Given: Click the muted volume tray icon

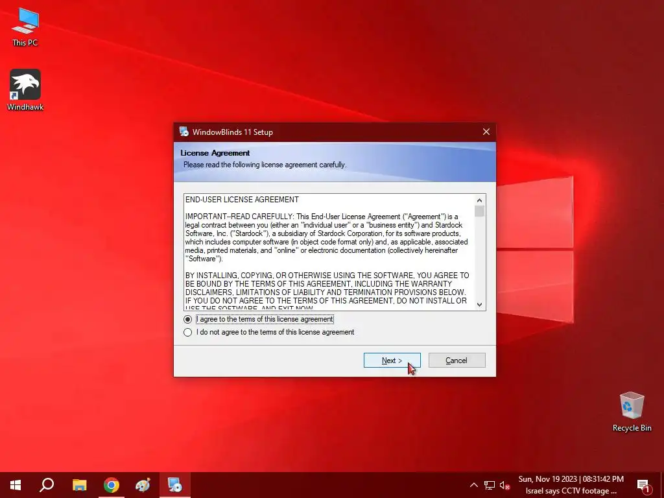Looking at the screenshot, I should (504, 485).
